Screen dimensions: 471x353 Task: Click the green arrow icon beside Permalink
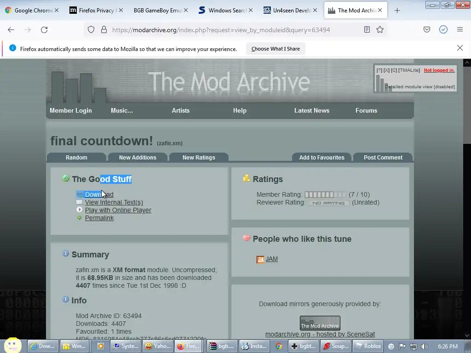pos(79,217)
